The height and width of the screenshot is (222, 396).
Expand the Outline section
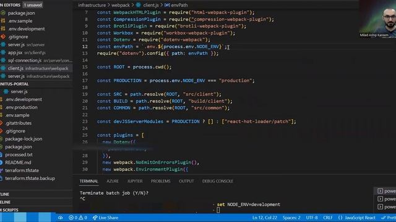tap(5, 194)
